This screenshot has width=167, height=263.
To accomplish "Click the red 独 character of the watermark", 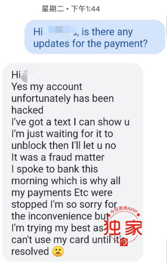I will click(x=112, y=227).
